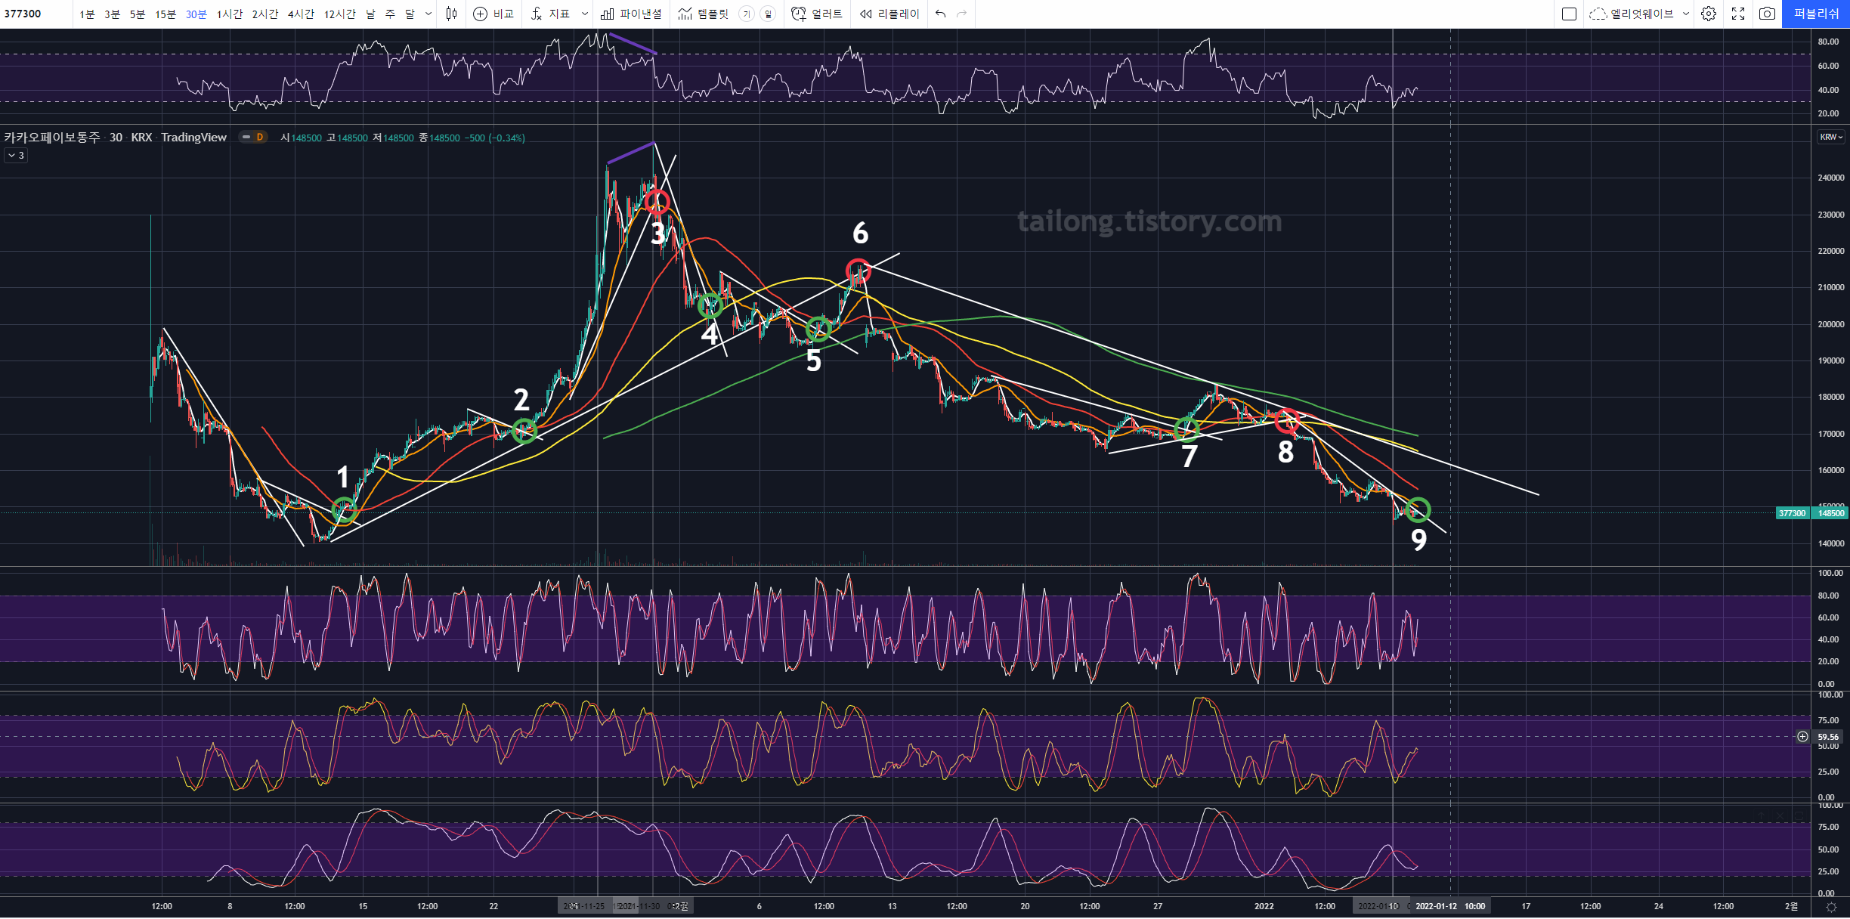Viewport: 1850px width, 919px height.
Task: Click the undo arrow icon
Action: (940, 14)
